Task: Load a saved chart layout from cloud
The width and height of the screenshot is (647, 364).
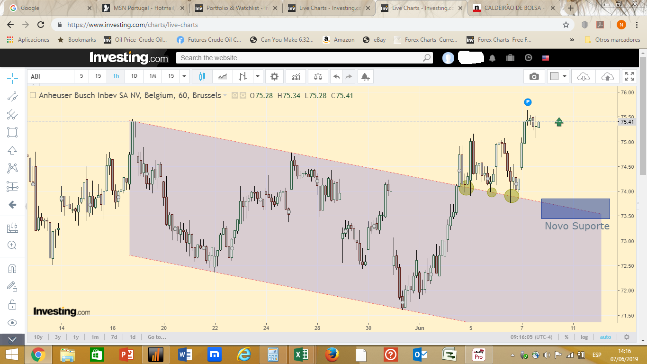Action: tap(584, 76)
